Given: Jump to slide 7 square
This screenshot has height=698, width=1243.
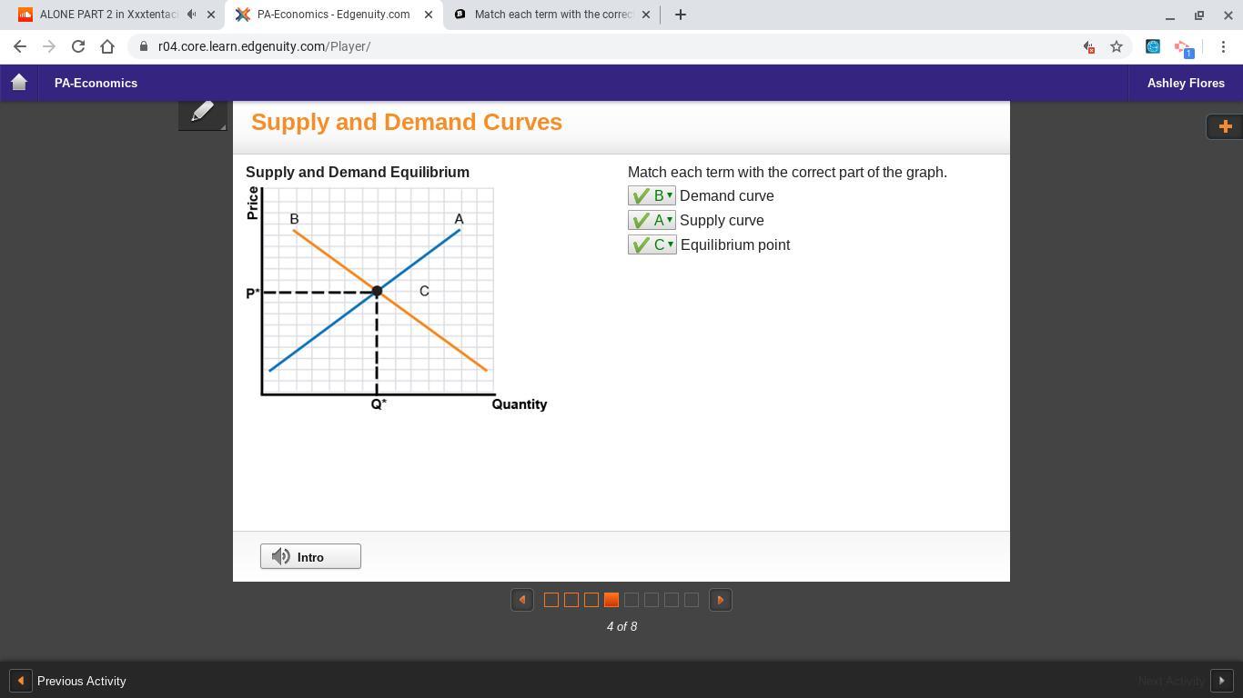Looking at the screenshot, I should pyautogui.click(x=672, y=600).
